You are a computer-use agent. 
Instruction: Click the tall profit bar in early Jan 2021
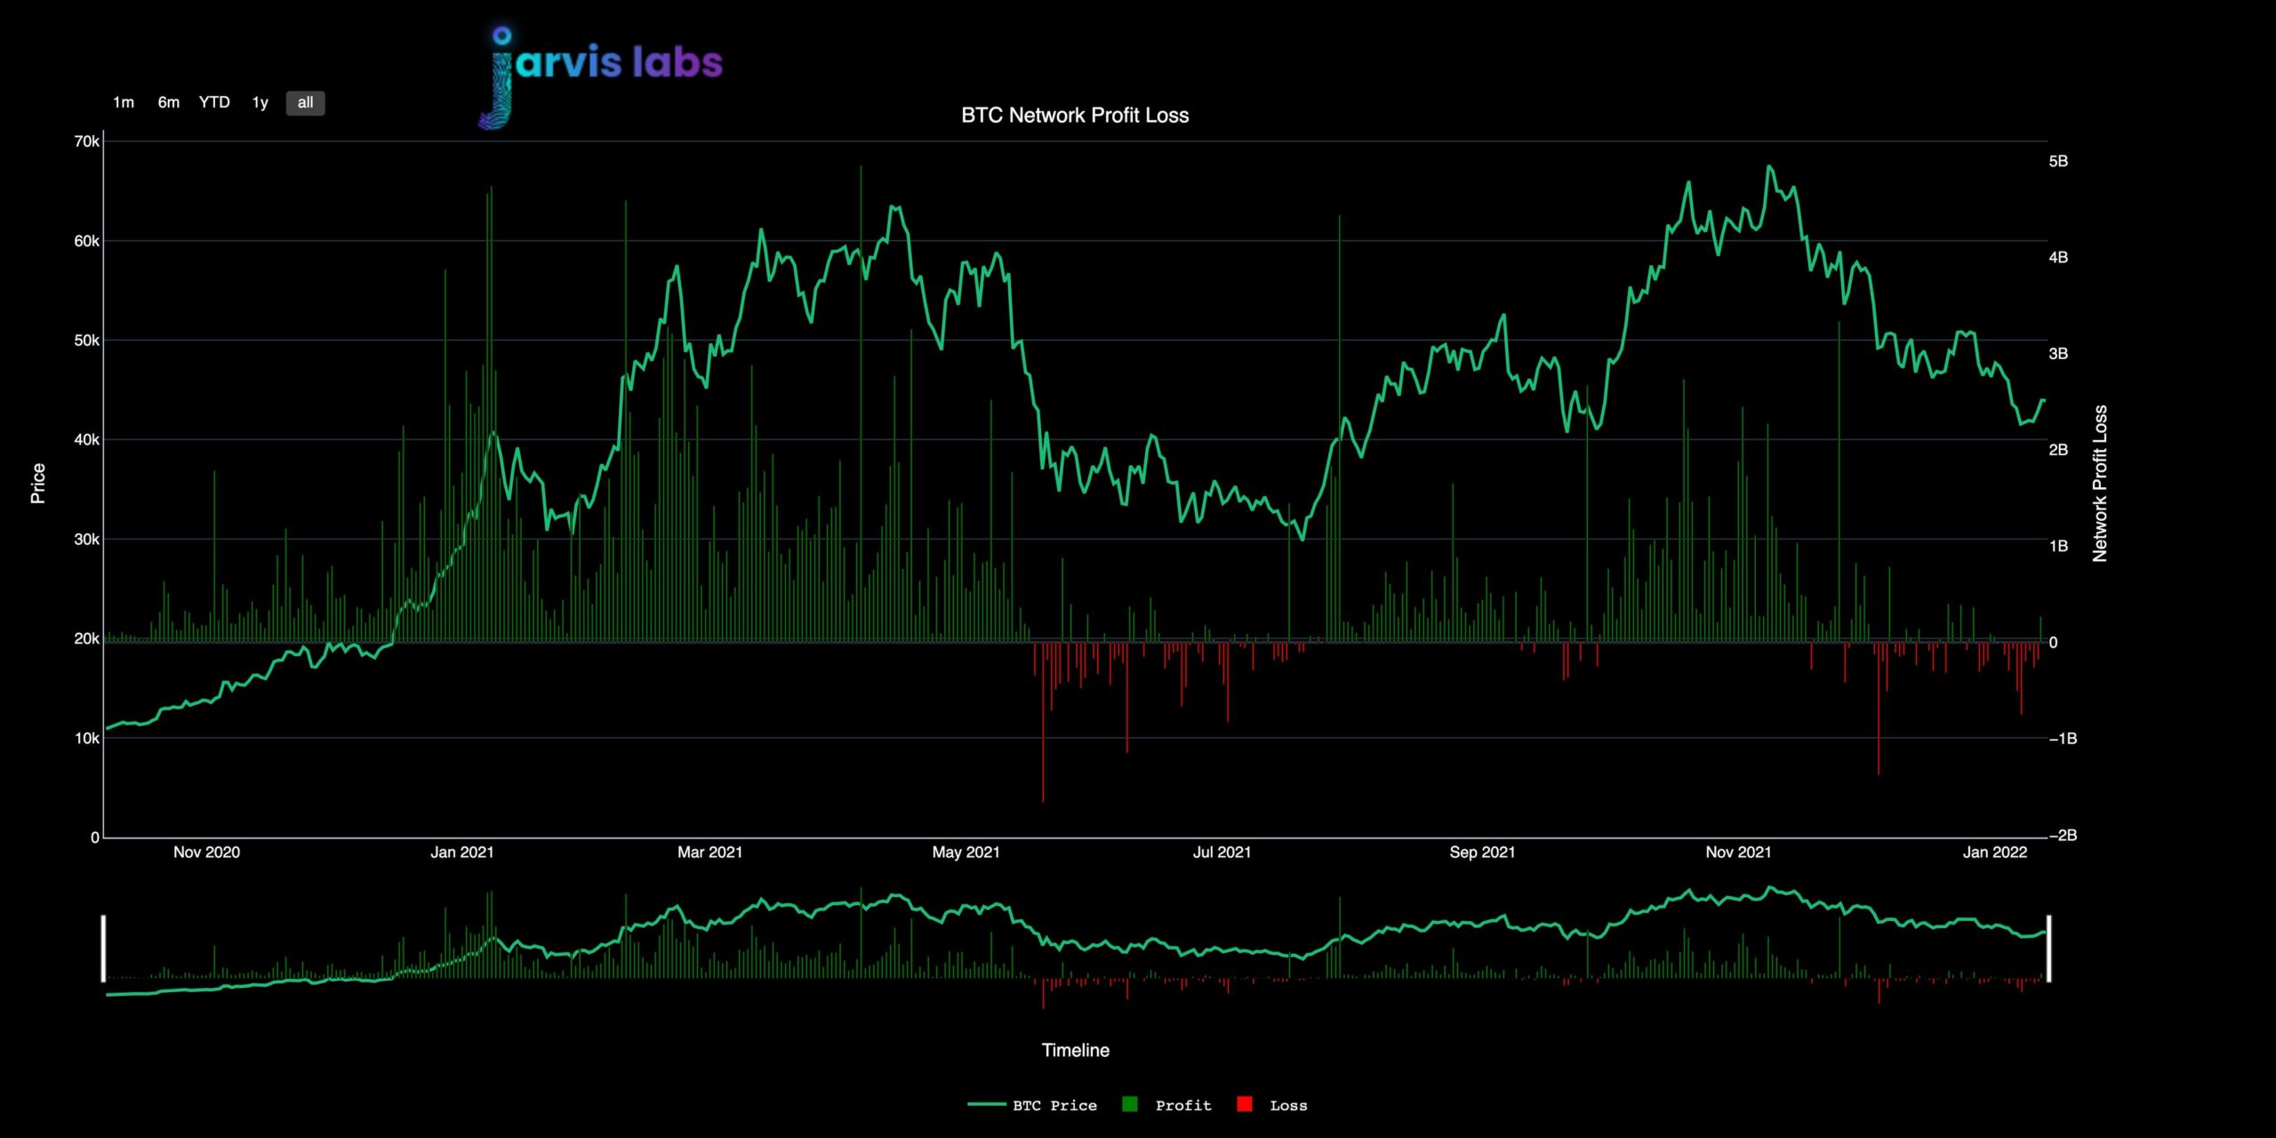491,413
